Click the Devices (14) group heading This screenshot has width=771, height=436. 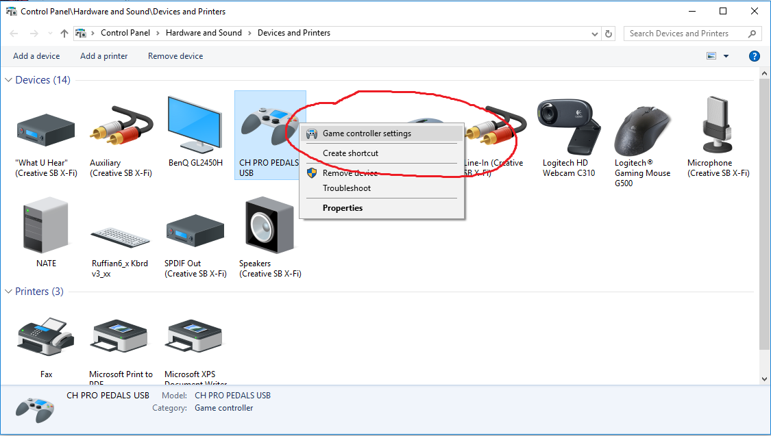click(x=42, y=80)
